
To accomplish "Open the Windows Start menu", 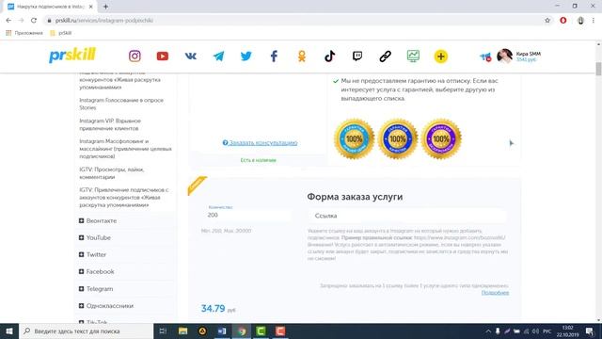I will coord(9,331).
